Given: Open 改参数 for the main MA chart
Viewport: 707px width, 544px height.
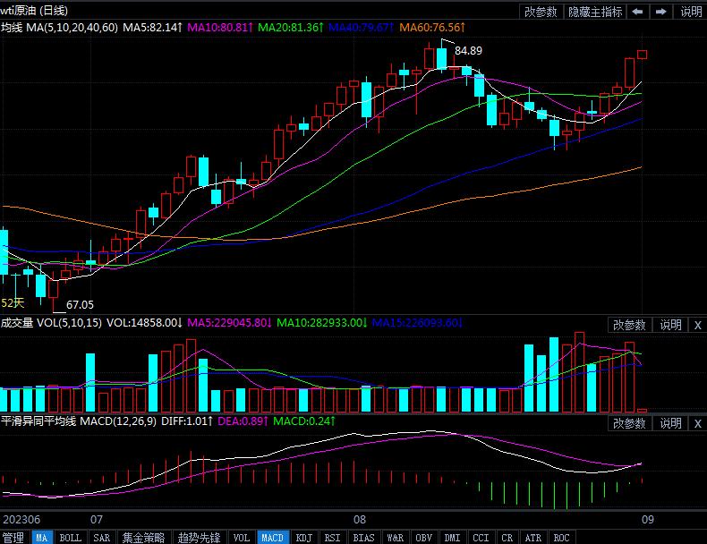Looking at the screenshot, I should click(541, 12).
